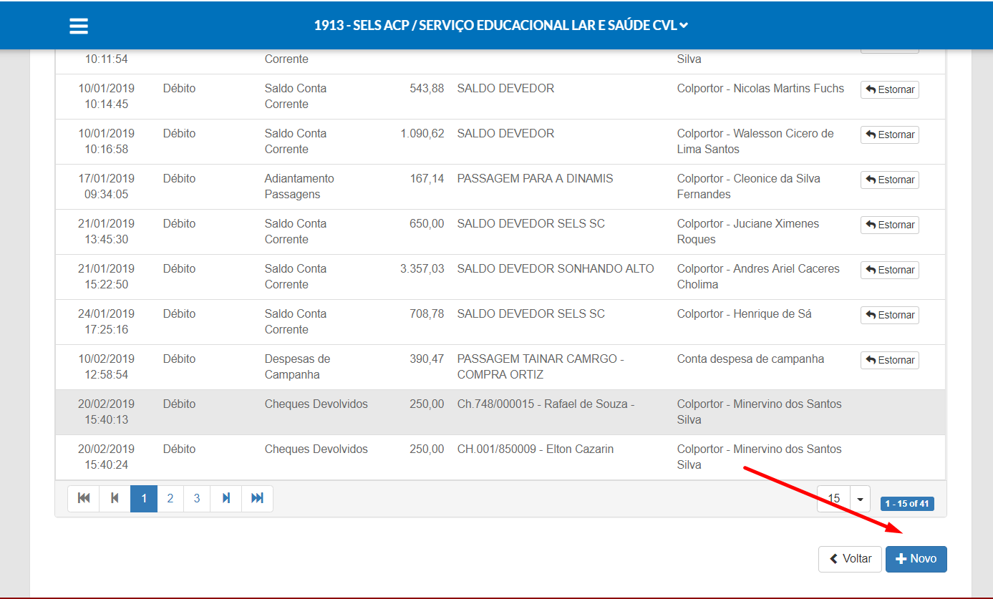Image resolution: width=993 pixels, height=599 pixels.
Task: Click the 3.357,03 value cell
Action: (422, 269)
